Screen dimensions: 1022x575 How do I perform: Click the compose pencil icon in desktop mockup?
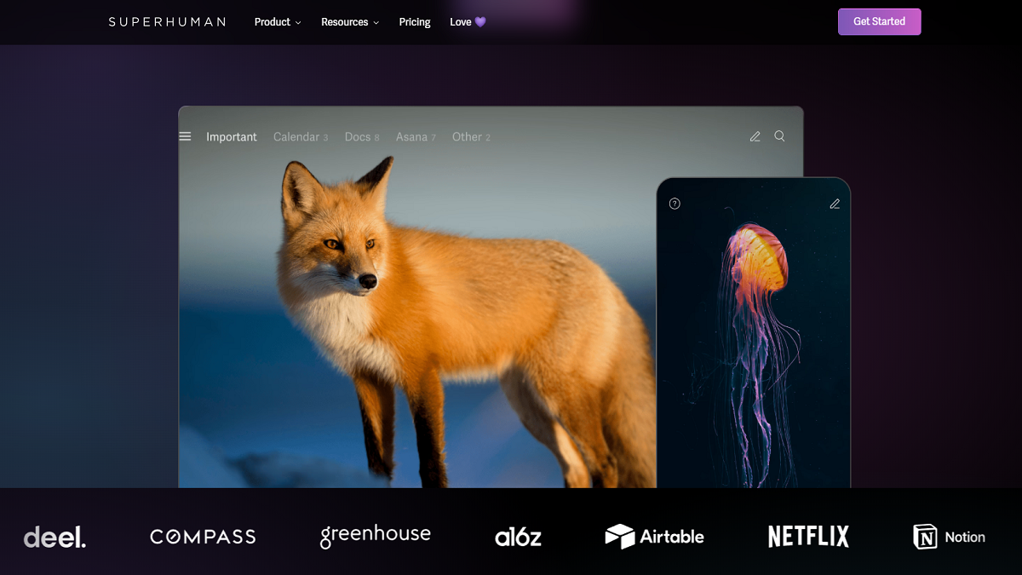coord(755,136)
